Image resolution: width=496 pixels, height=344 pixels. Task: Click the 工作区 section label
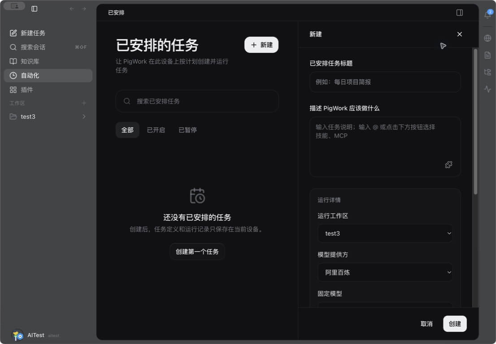[x=17, y=103]
